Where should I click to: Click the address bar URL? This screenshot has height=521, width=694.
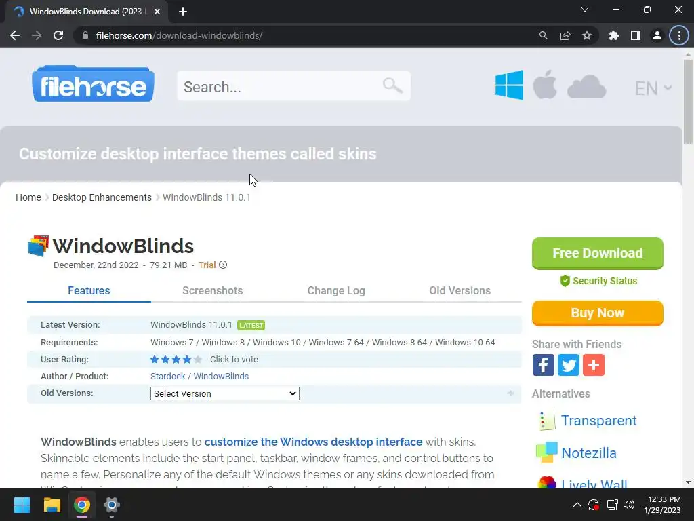click(x=179, y=35)
